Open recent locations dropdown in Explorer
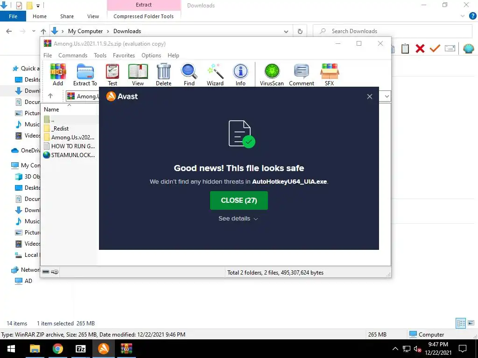Image resolution: width=478 pixels, height=358 pixels. [x=34, y=31]
